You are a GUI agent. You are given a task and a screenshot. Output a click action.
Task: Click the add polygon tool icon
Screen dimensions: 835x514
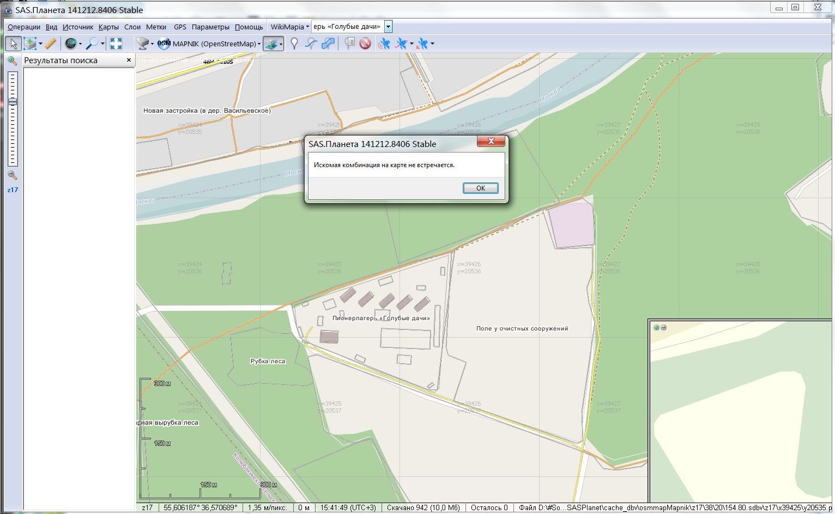(328, 44)
